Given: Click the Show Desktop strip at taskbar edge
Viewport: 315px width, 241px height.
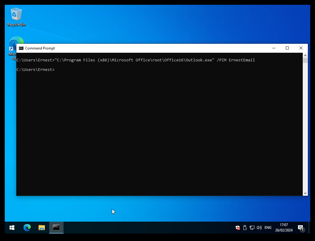Looking at the screenshot, I should (x=309, y=228).
